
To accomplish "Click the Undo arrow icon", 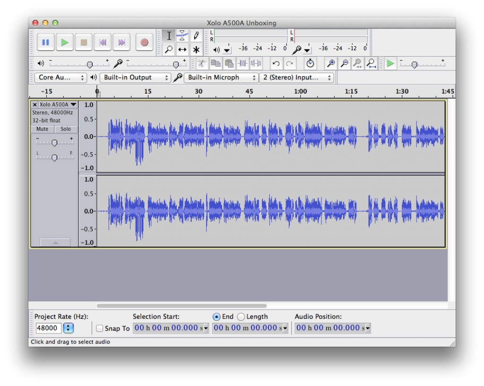I will pyautogui.click(x=276, y=63).
